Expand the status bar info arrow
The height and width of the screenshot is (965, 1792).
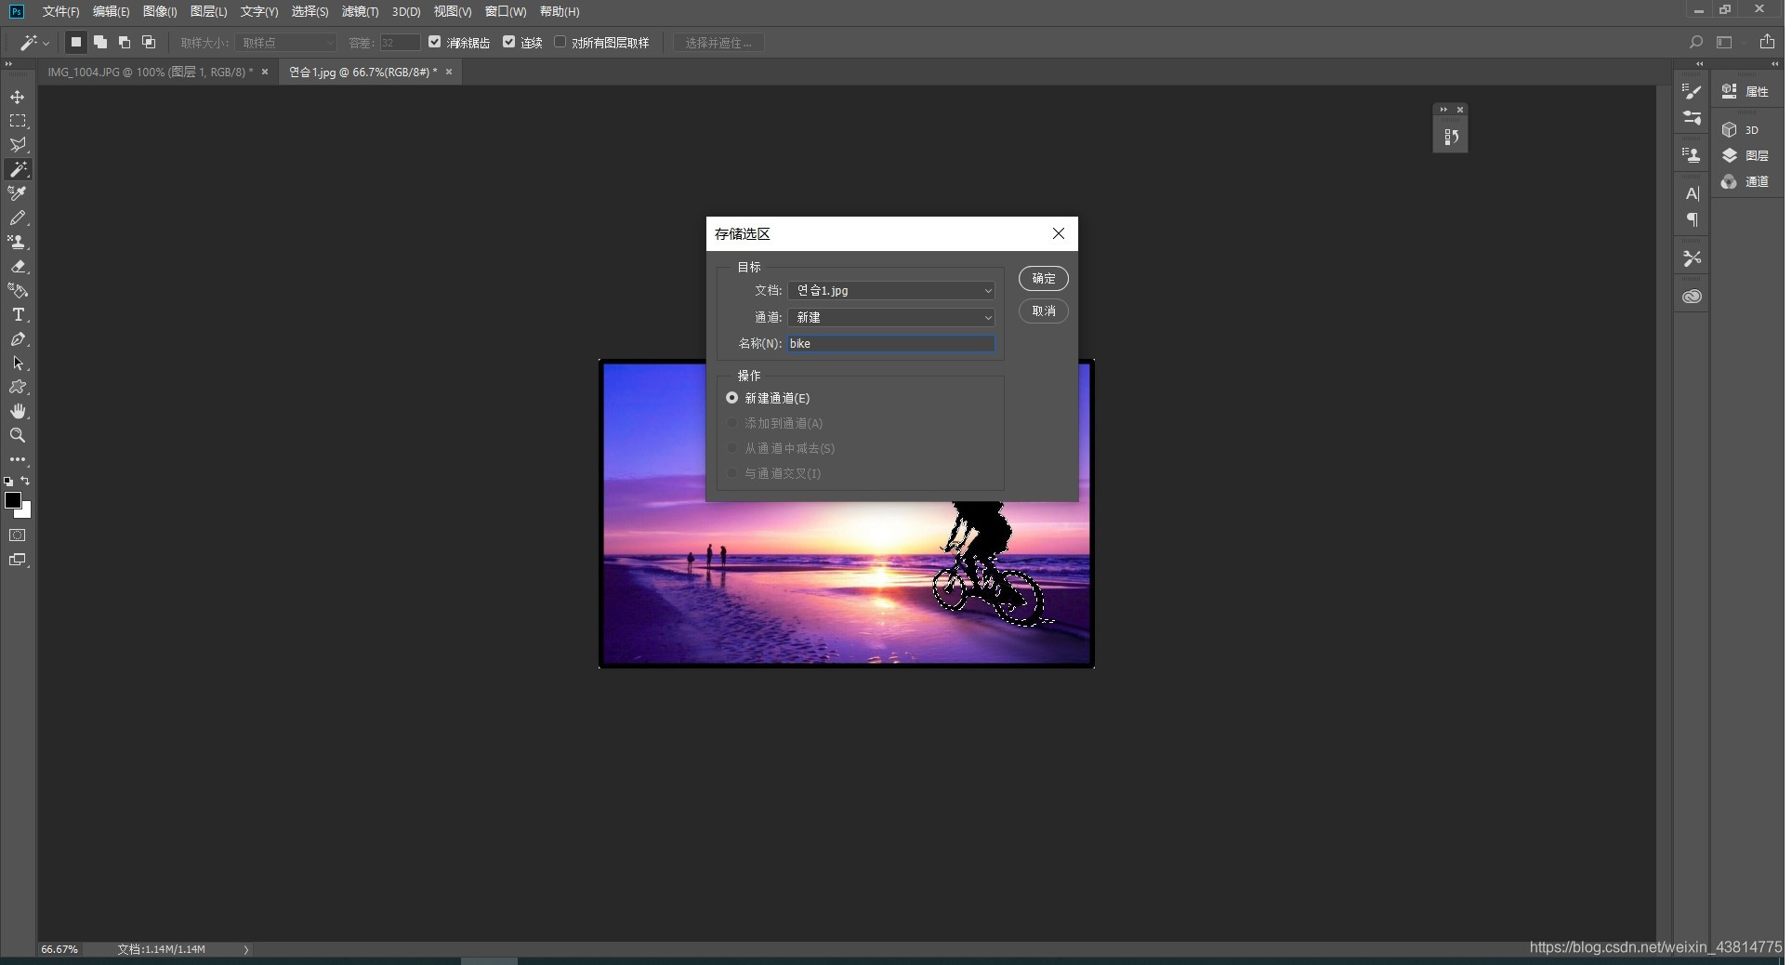coord(246,949)
